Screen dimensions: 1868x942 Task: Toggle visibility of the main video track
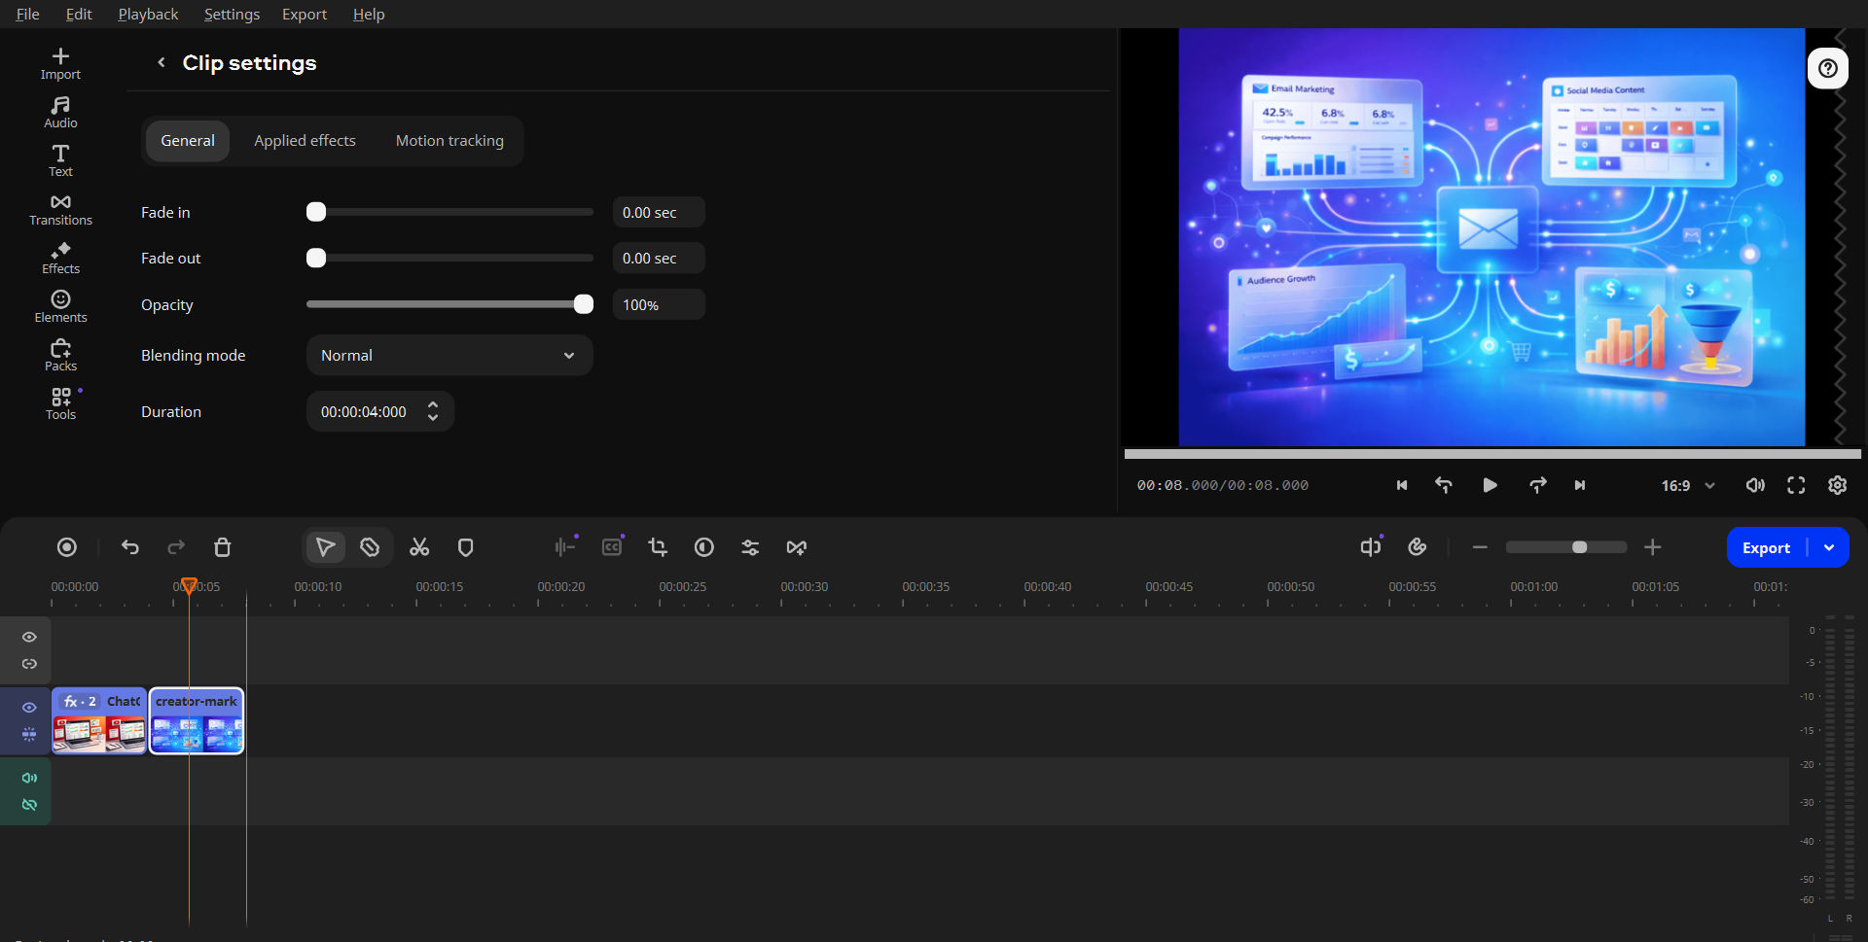pyautogui.click(x=29, y=708)
